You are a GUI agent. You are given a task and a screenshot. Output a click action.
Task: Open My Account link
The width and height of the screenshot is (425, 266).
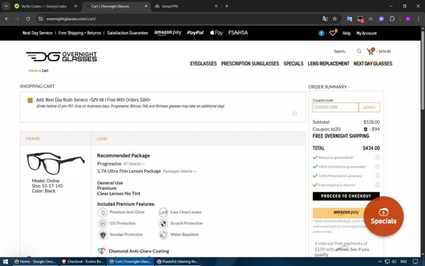tap(367, 33)
